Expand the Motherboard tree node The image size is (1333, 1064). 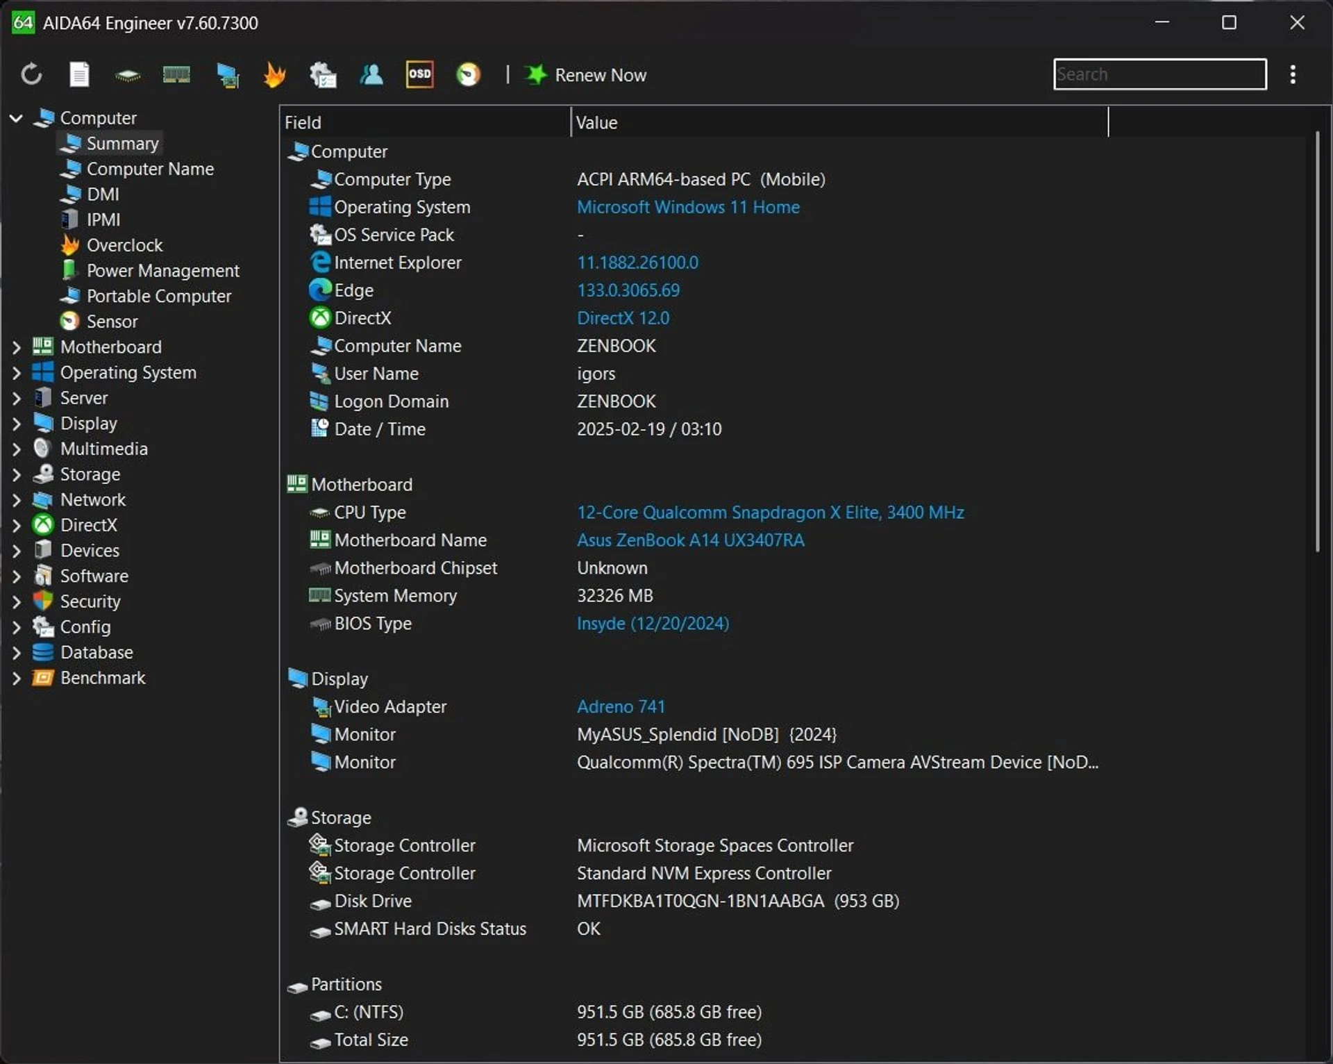[16, 347]
